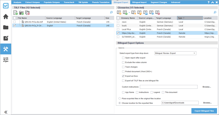Image resolution: width=219 pixels, height=115 pixels.
Task: Uncheck the Export as Docx option
Action: tap(123, 76)
